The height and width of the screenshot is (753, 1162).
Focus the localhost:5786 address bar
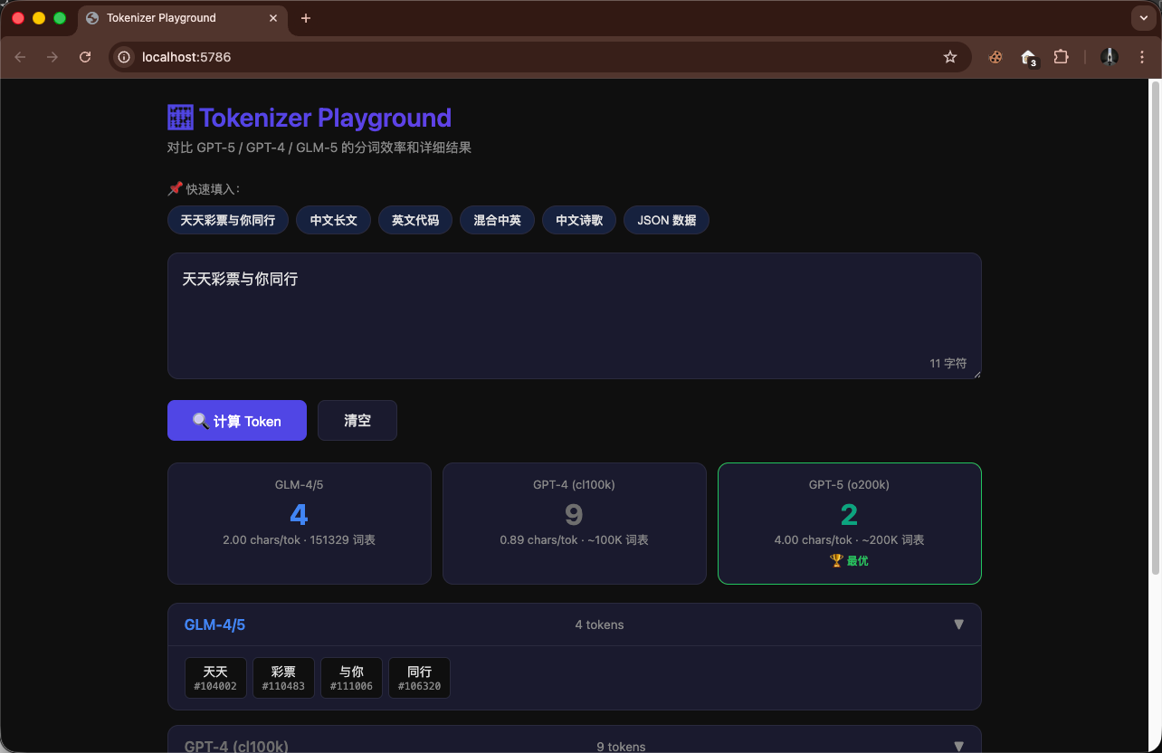pyautogui.click(x=538, y=57)
